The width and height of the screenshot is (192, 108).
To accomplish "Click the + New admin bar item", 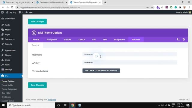I will [x=29, y=12].
